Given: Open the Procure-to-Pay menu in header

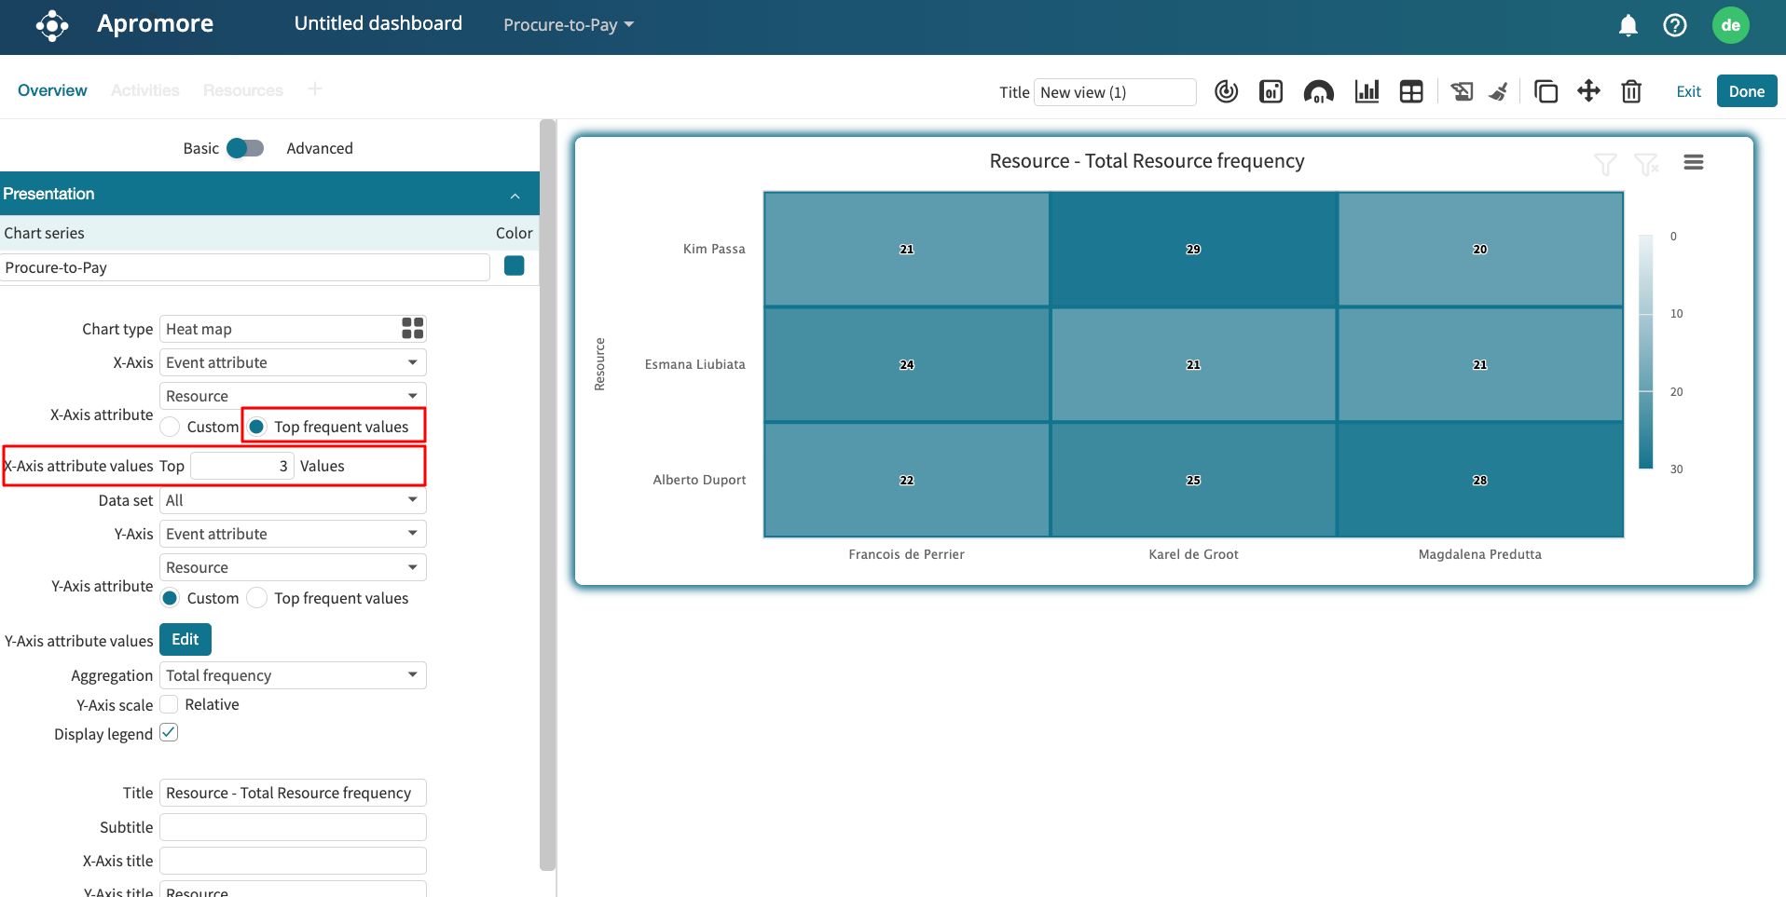Looking at the screenshot, I should (x=568, y=25).
